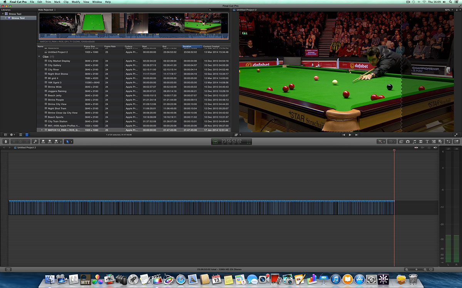This screenshot has width=462, height=288.
Task: Toggle timeline skimming
Action: 416,147
